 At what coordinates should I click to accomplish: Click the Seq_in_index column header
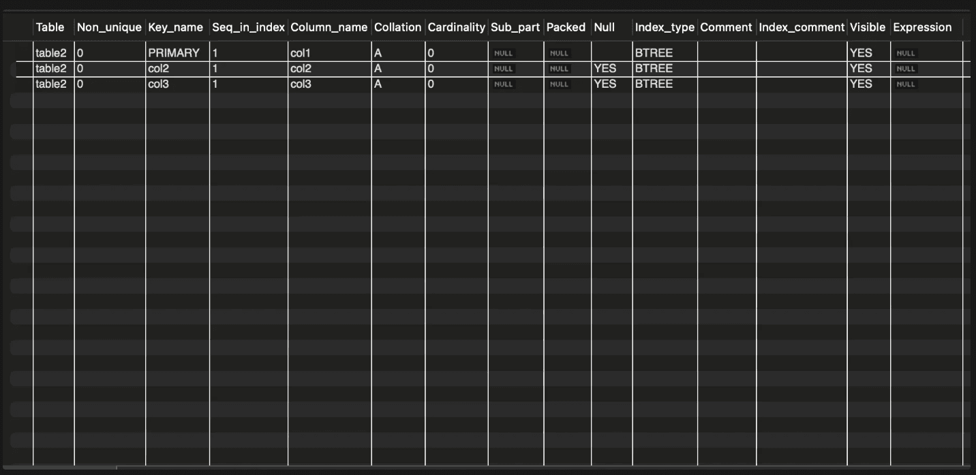pyautogui.click(x=248, y=27)
